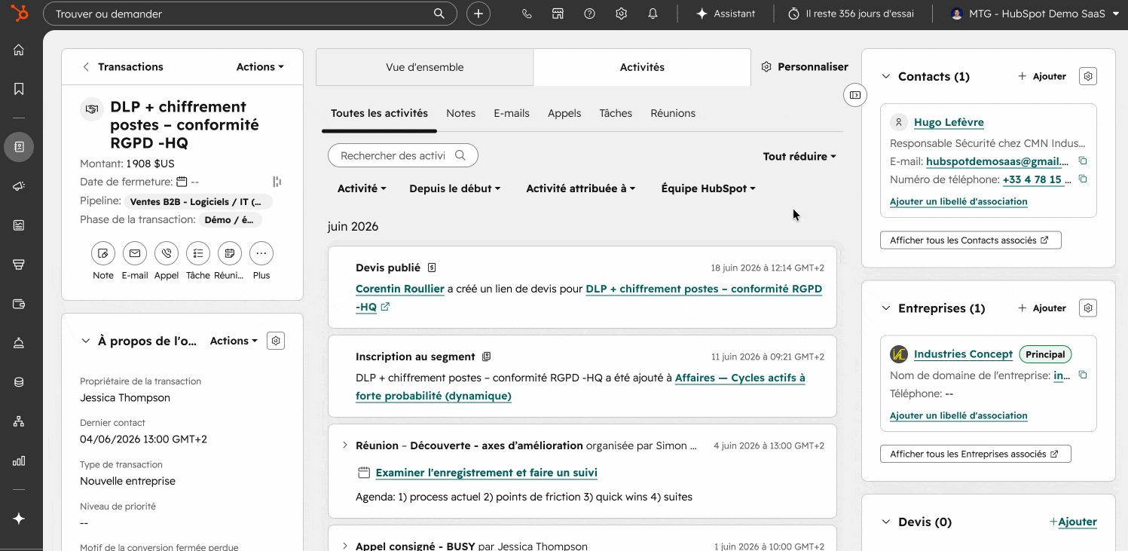This screenshot has height=551, width=1128.
Task: Collapse the À propos section chevron
Action: coord(85,341)
